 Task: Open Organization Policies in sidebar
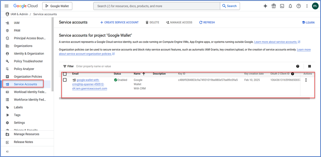[28, 76]
